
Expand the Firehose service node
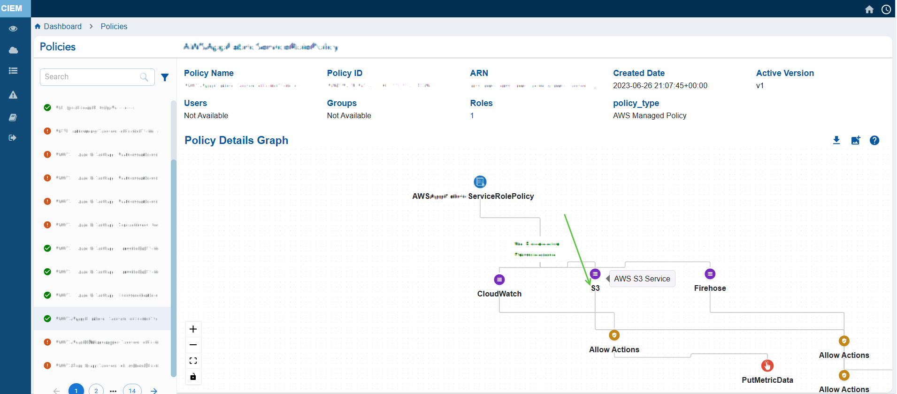click(x=710, y=274)
